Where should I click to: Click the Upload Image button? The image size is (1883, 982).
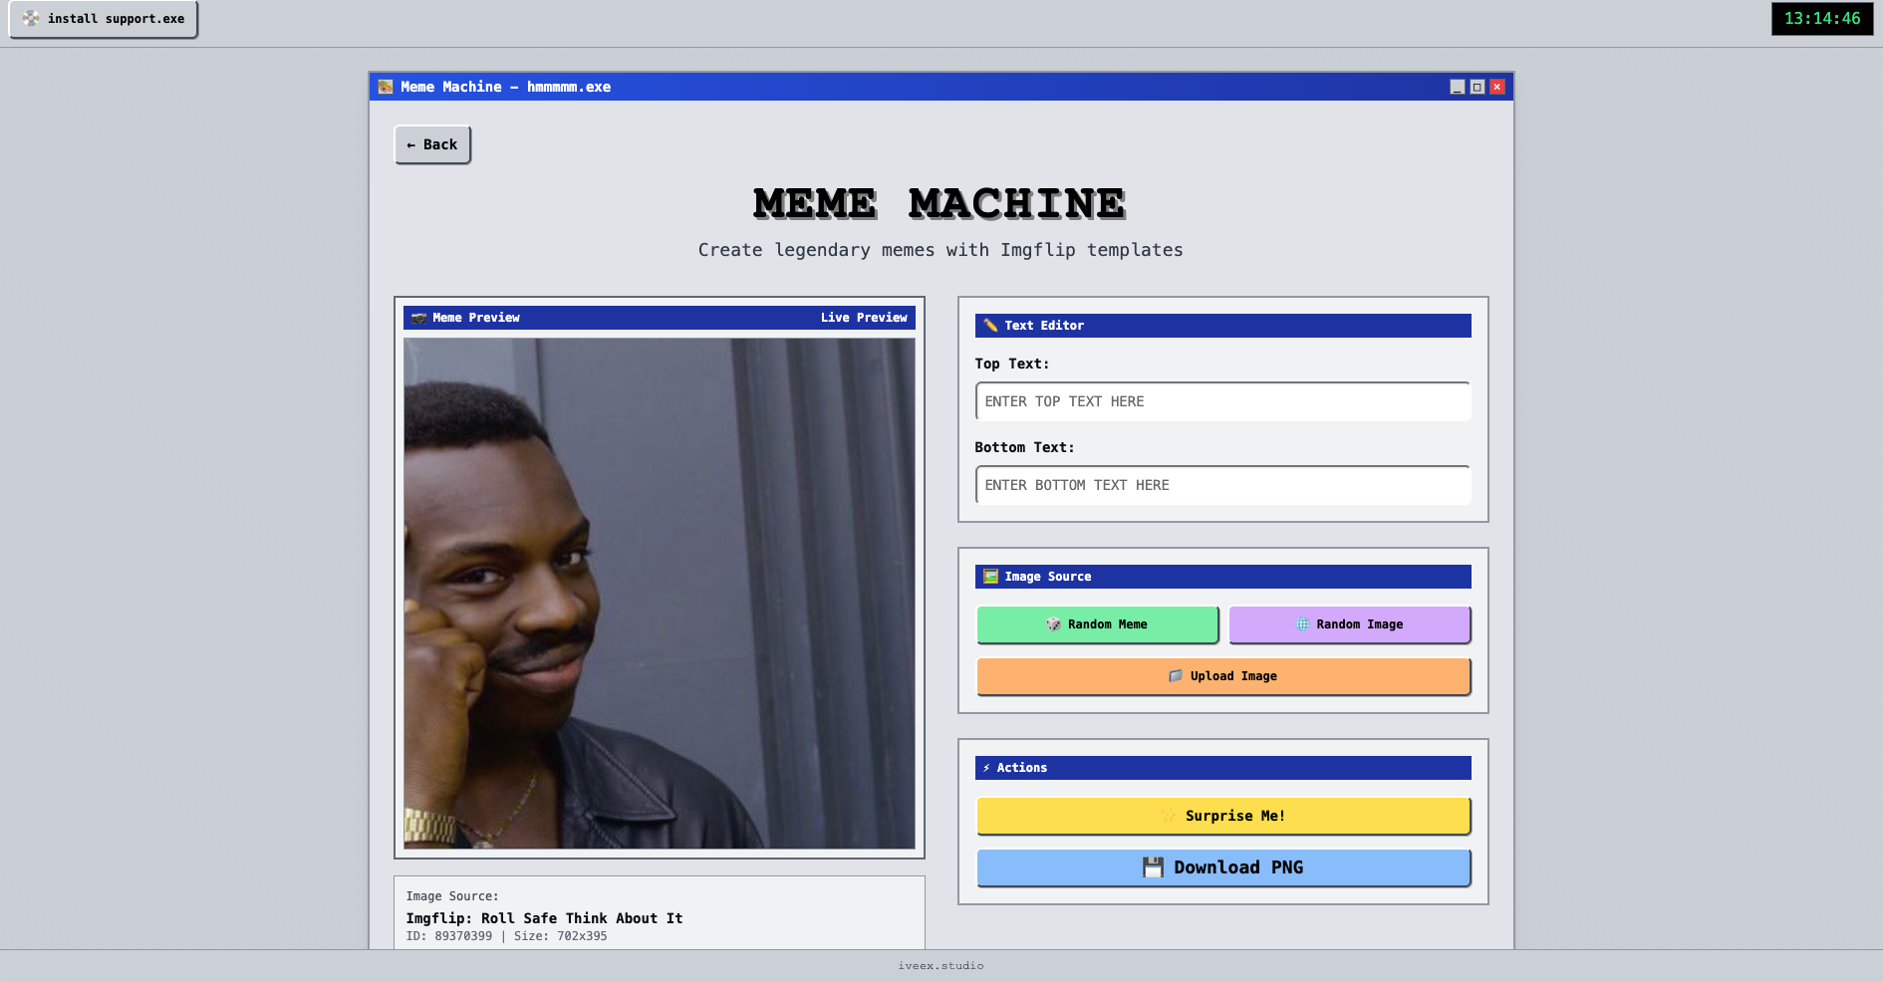pyautogui.click(x=1222, y=676)
